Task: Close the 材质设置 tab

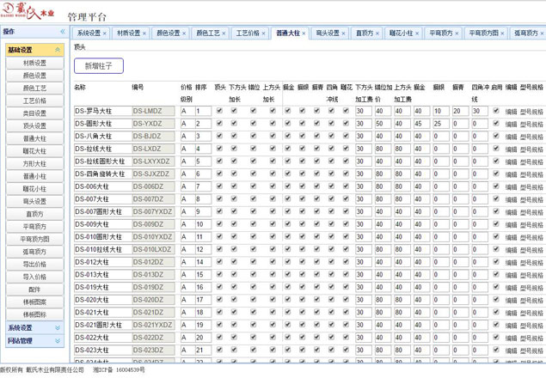Action: tap(144, 34)
